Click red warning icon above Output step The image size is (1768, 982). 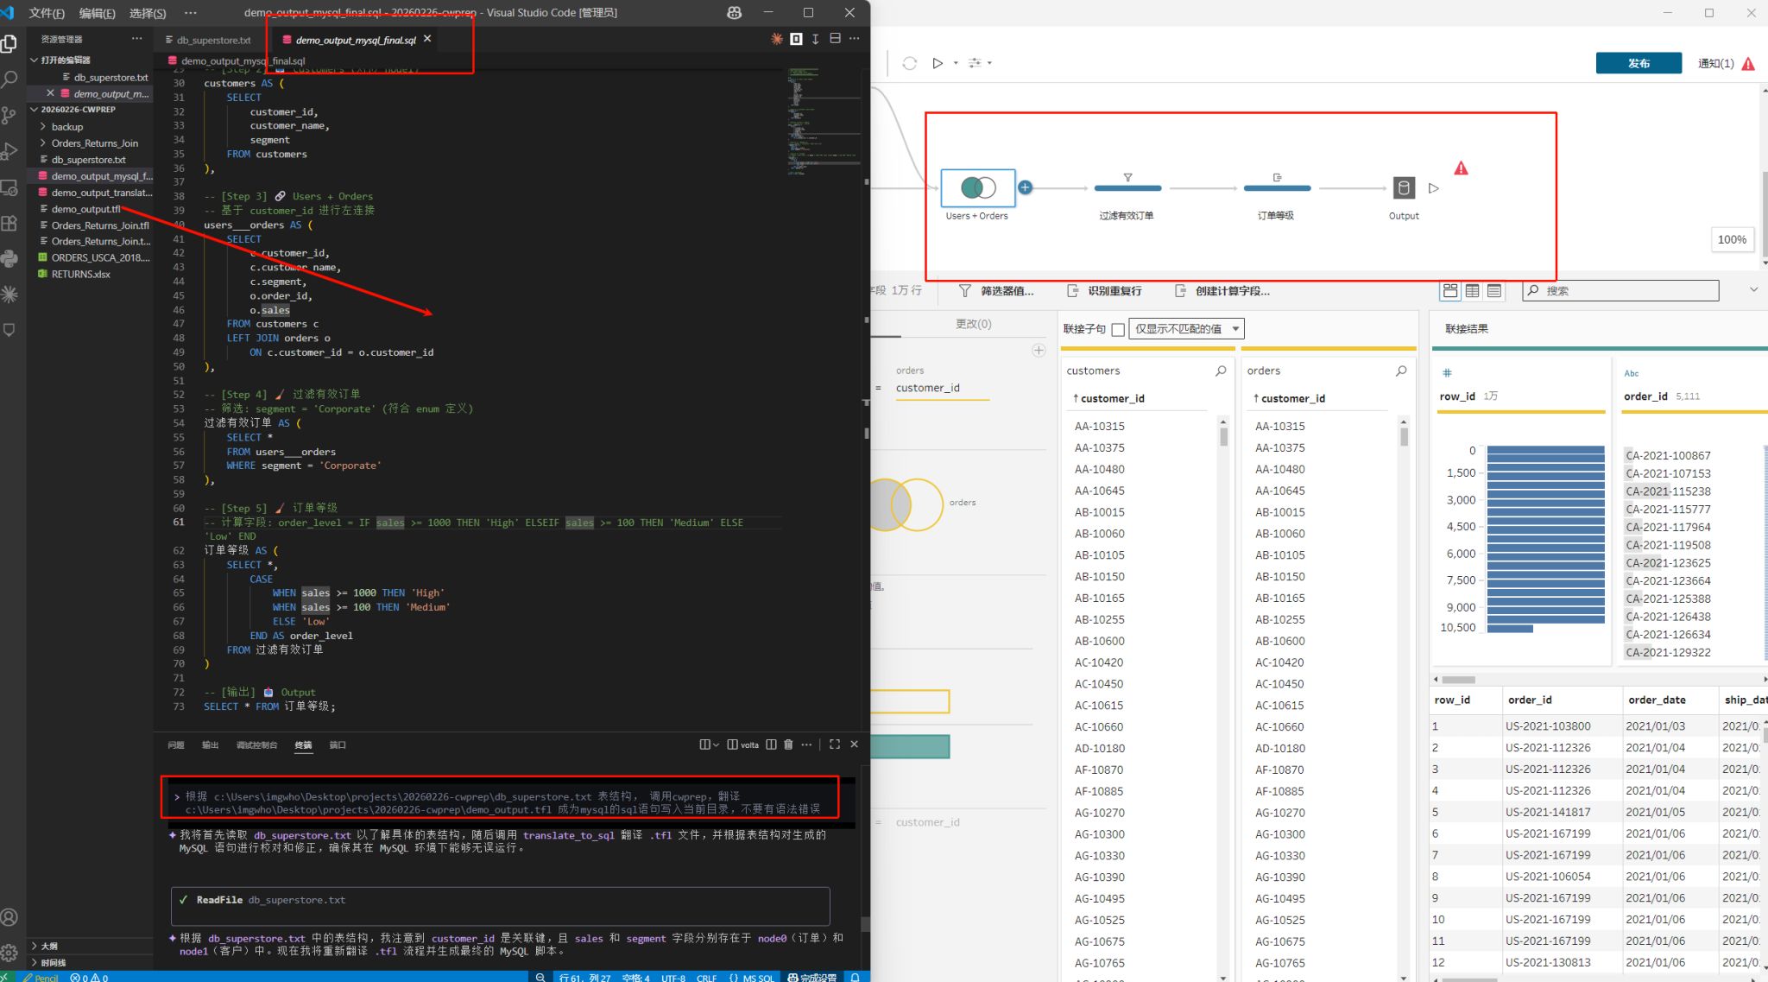(x=1461, y=168)
